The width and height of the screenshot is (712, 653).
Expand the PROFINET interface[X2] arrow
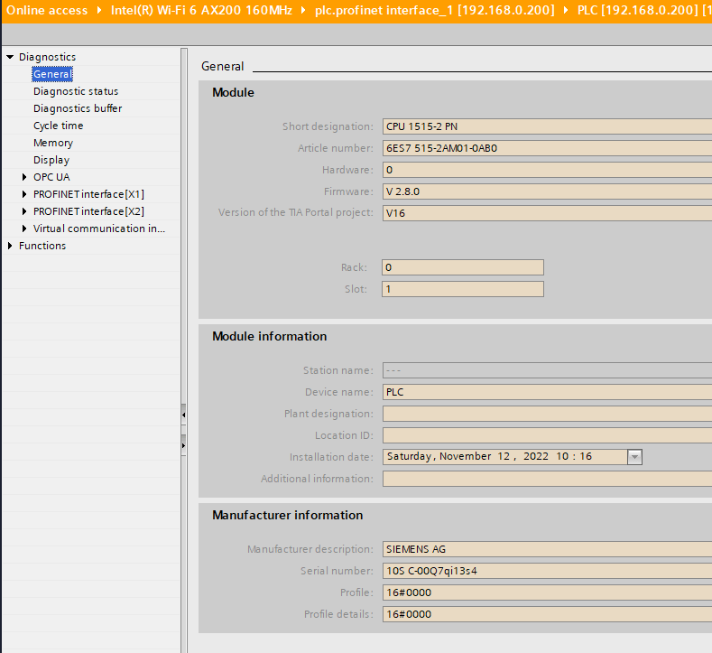(x=24, y=211)
